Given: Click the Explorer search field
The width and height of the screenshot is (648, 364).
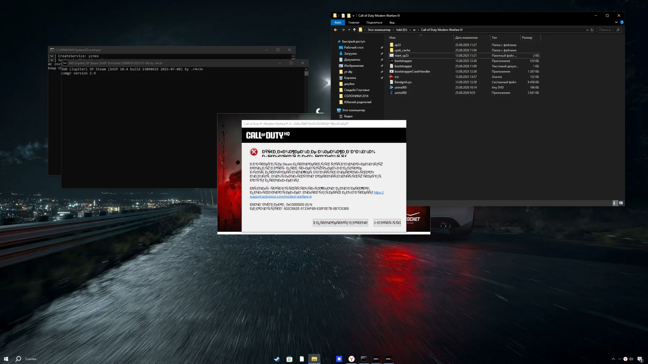Looking at the screenshot, I should coord(609,30).
